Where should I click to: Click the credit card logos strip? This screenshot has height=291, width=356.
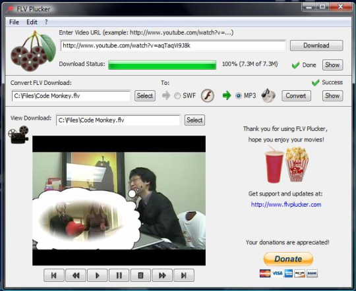tap(289, 273)
